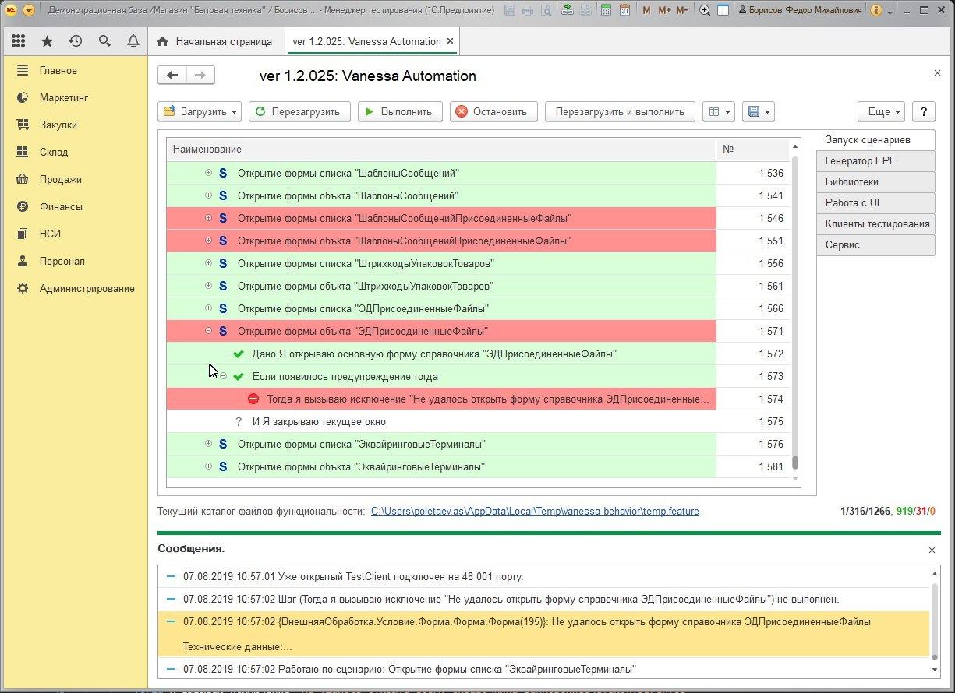Close the Vanessa Automation tab with x
Image resolution: width=955 pixels, height=693 pixels.
451,41
